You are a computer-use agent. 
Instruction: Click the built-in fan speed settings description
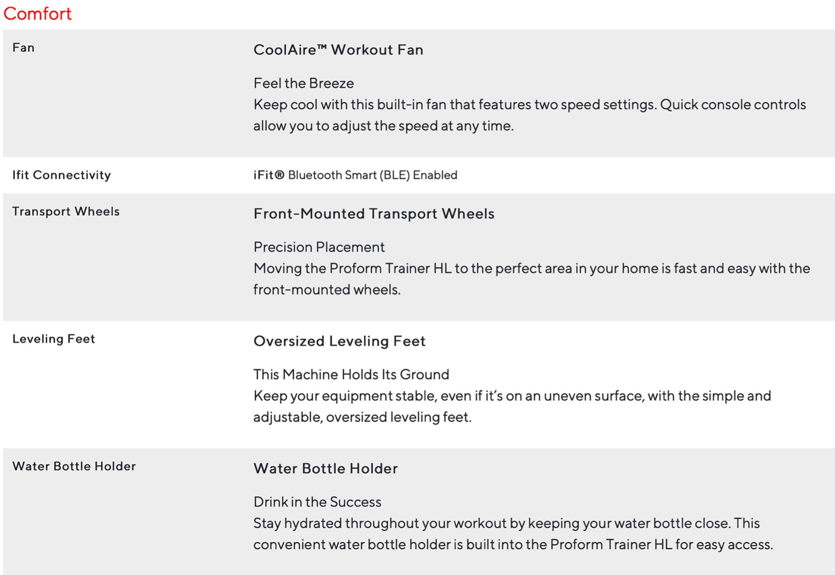[x=530, y=115]
